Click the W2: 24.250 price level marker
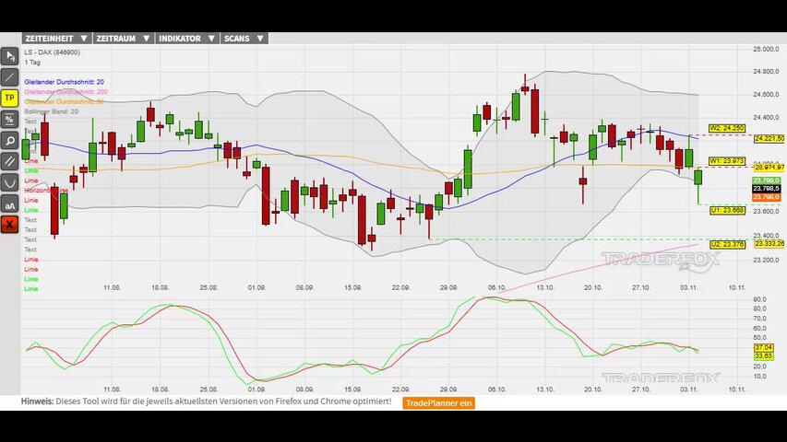The image size is (787, 442). pyautogui.click(x=727, y=128)
